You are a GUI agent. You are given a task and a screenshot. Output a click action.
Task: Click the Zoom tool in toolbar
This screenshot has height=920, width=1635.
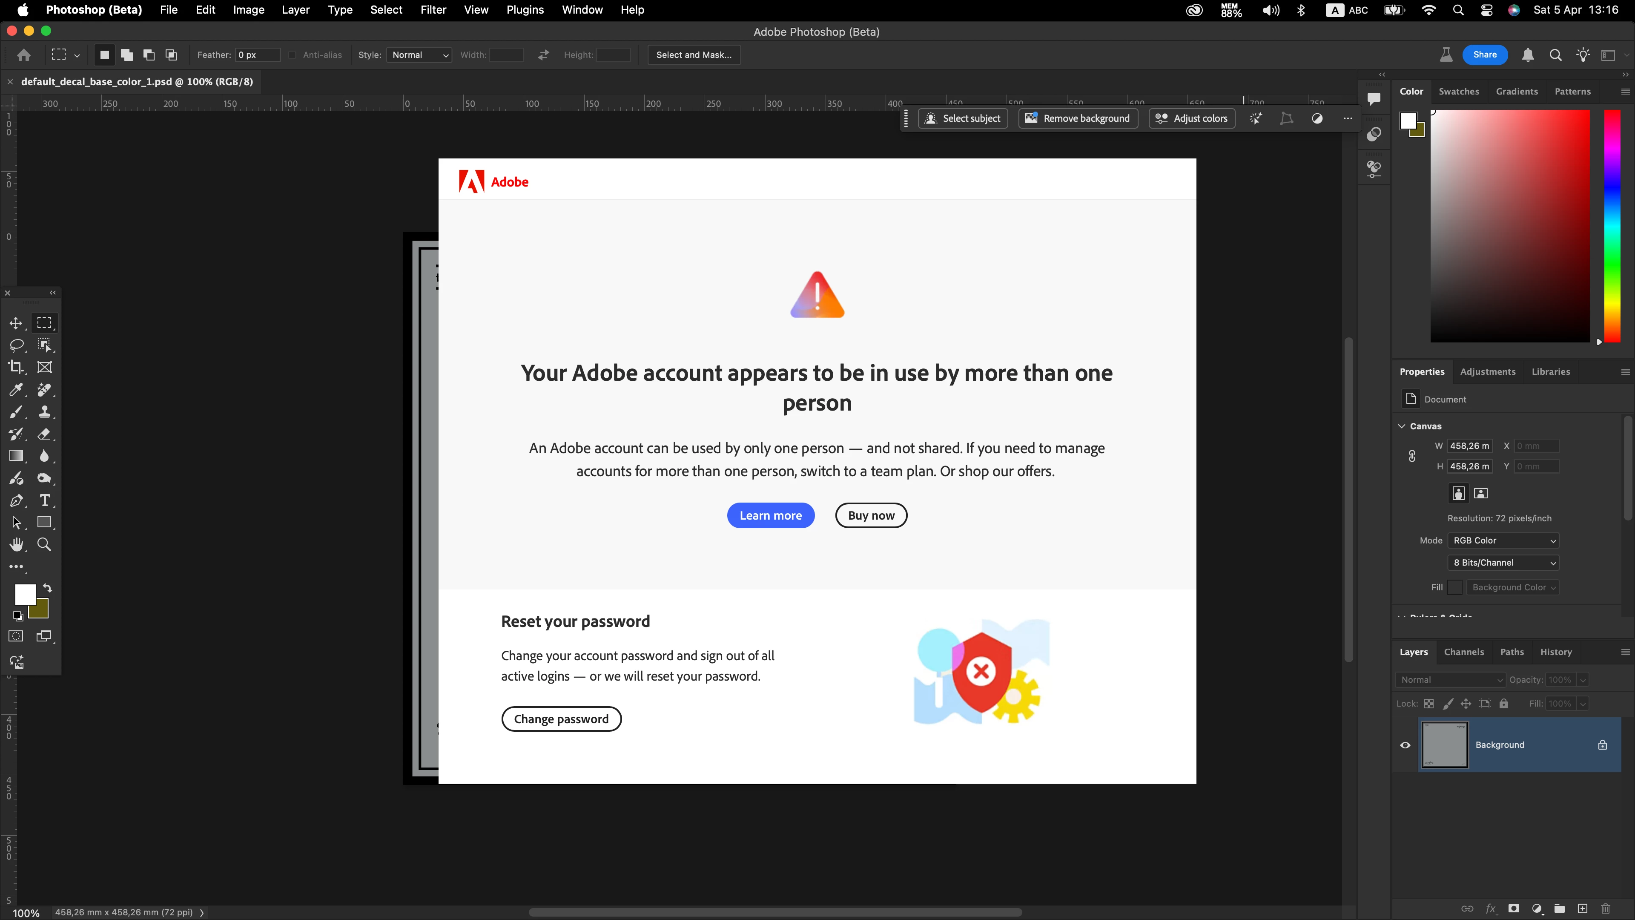point(44,544)
